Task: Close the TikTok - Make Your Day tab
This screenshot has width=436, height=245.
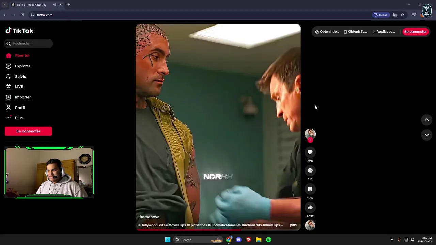Action: click(x=61, y=5)
